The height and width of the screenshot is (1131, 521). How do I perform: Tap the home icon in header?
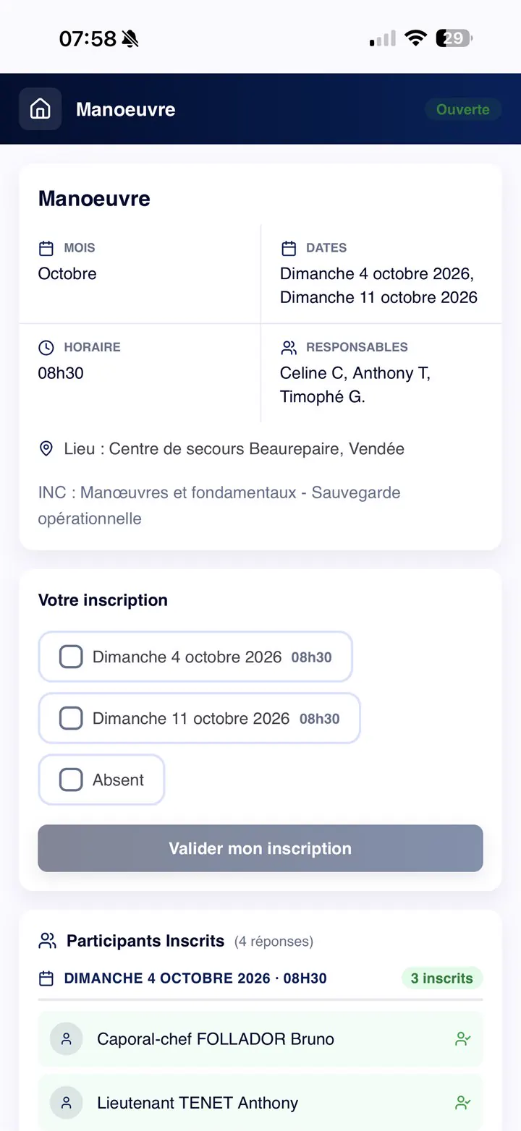(41, 109)
